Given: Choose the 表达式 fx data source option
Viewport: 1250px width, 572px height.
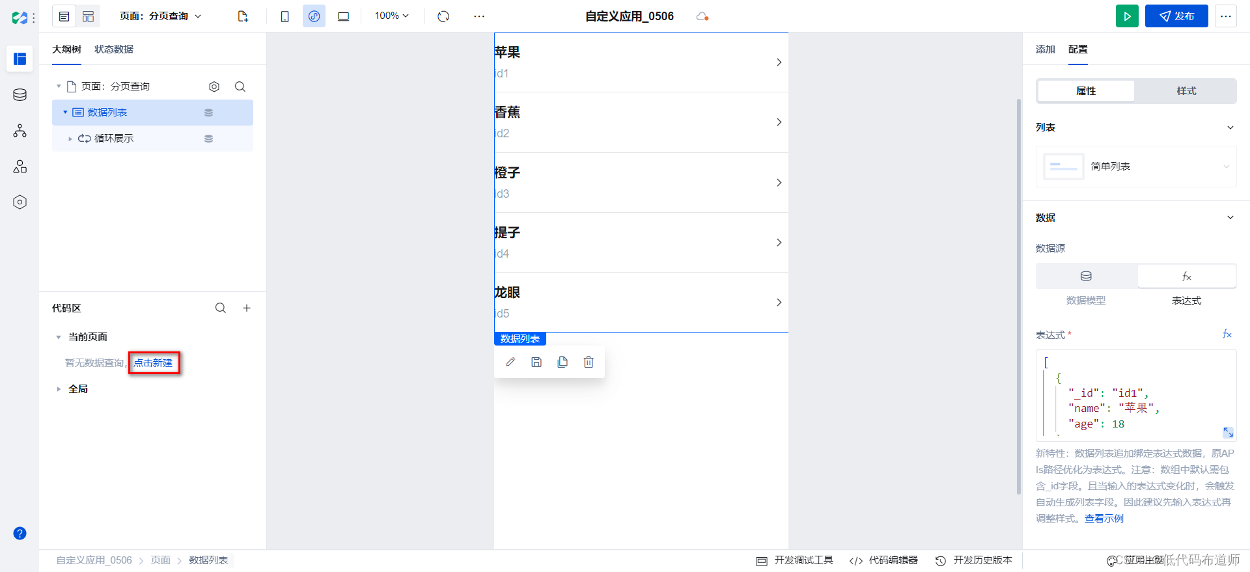Looking at the screenshot, I should [1186, 277].
